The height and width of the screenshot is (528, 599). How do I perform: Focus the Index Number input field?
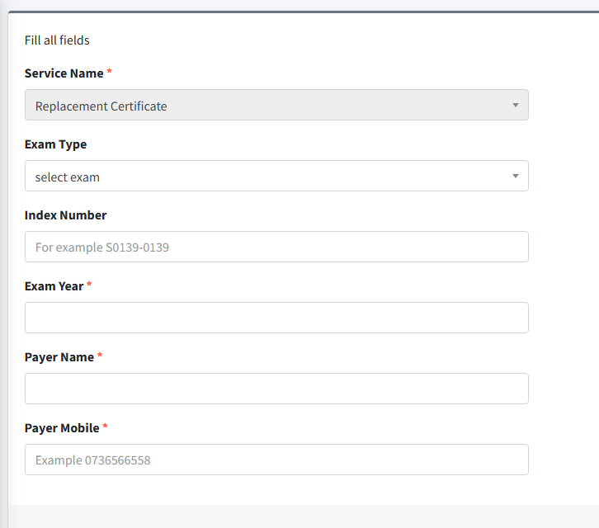(x=276, y=247)
